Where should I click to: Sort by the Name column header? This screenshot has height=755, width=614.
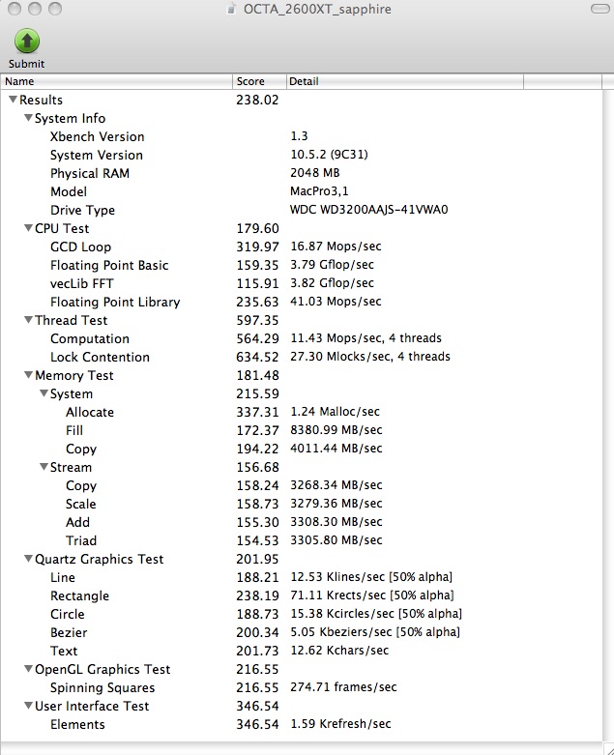117,81
